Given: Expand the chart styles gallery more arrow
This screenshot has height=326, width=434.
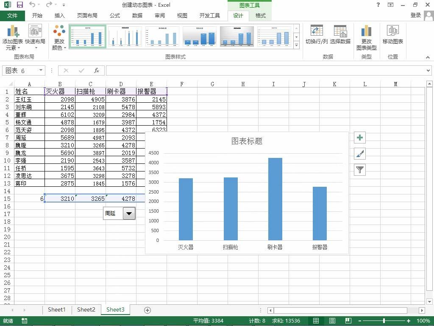Looking at the screenshot, I should tap(296, 45).
